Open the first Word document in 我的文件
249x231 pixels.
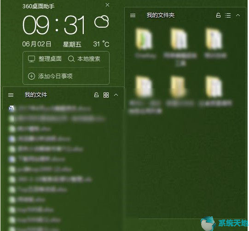click(50, 109)
